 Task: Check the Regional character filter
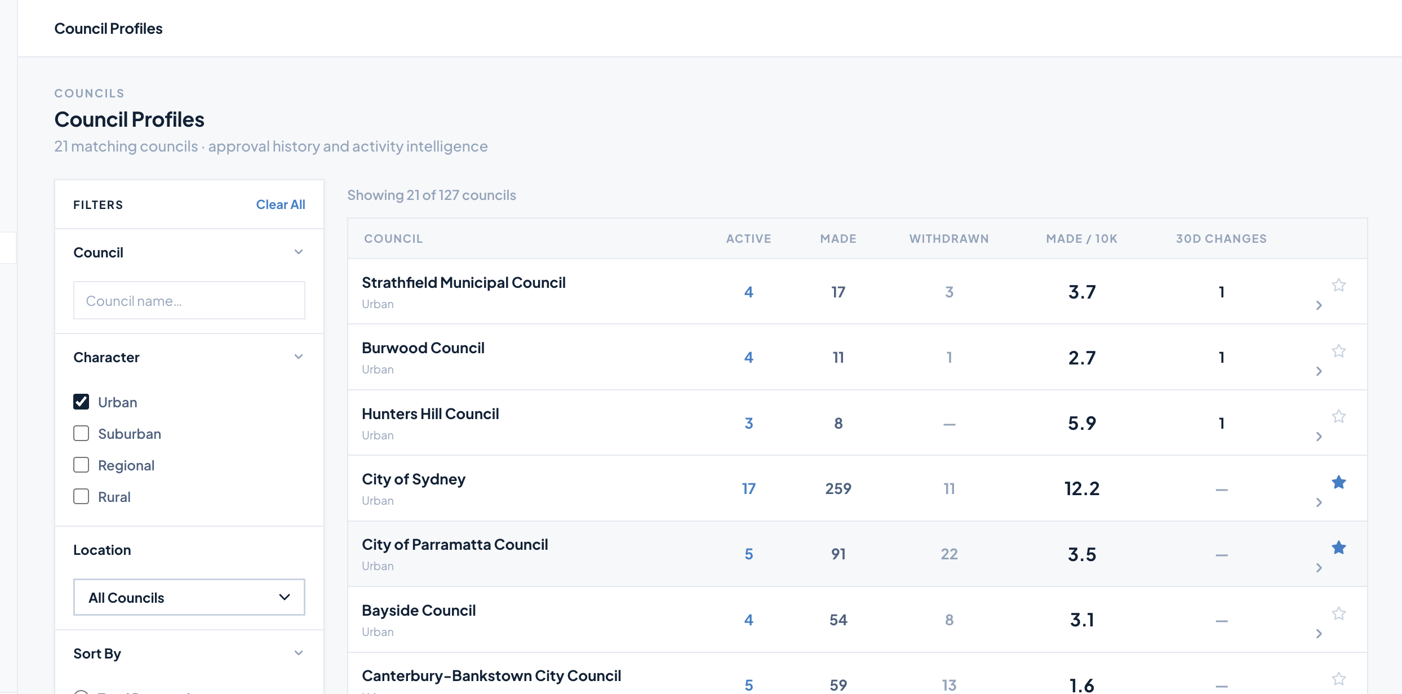point(81,465)
